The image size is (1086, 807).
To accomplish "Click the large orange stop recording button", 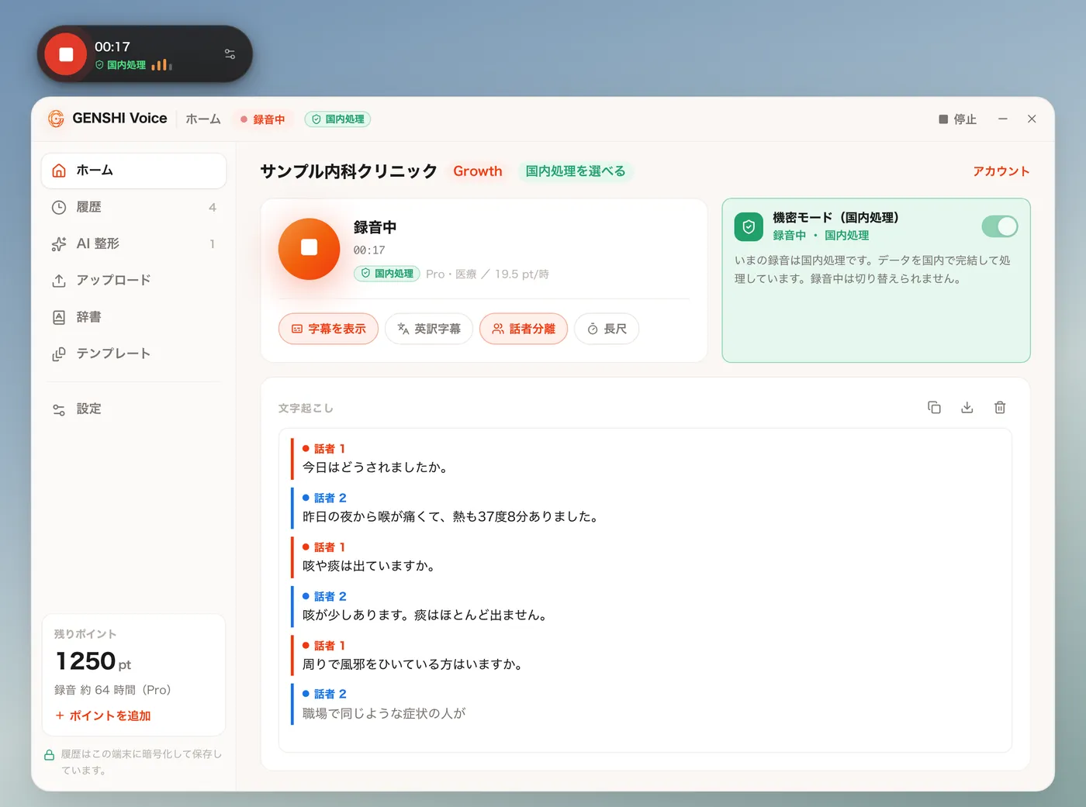I will point(309,248).
